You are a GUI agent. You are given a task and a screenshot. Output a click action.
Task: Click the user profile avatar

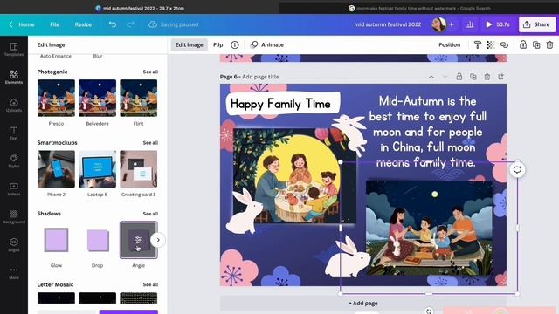(438, 24)
